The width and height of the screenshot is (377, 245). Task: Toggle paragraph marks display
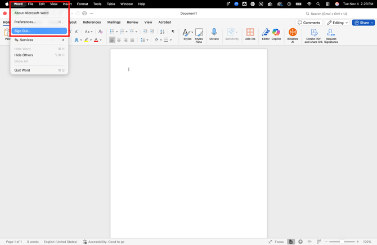[x=173, y=32]
